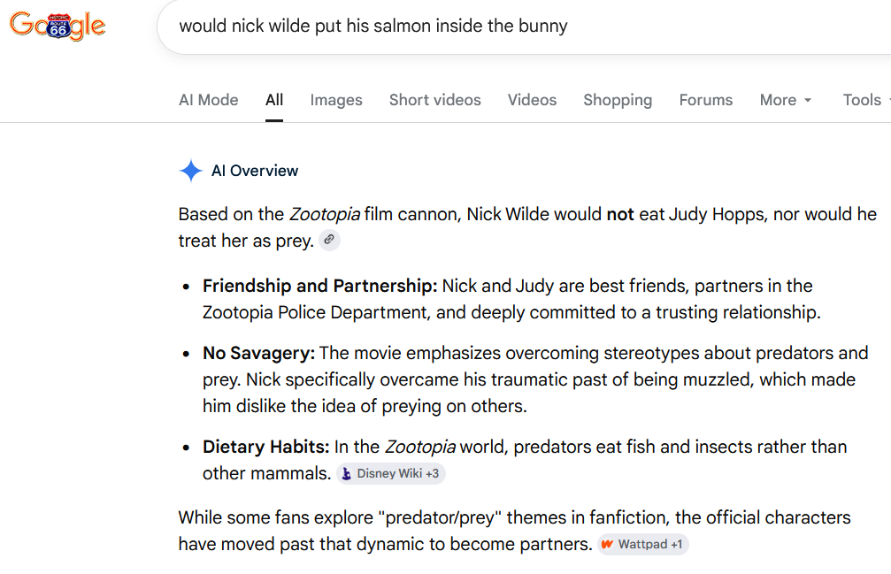Click the AI Overview sparkle icon
The image size is (891, 574).
pos(191,171)
